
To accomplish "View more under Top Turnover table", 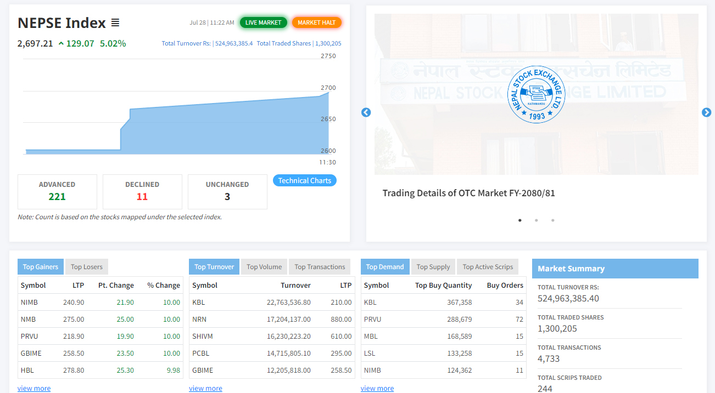I will tap(205, 388).
